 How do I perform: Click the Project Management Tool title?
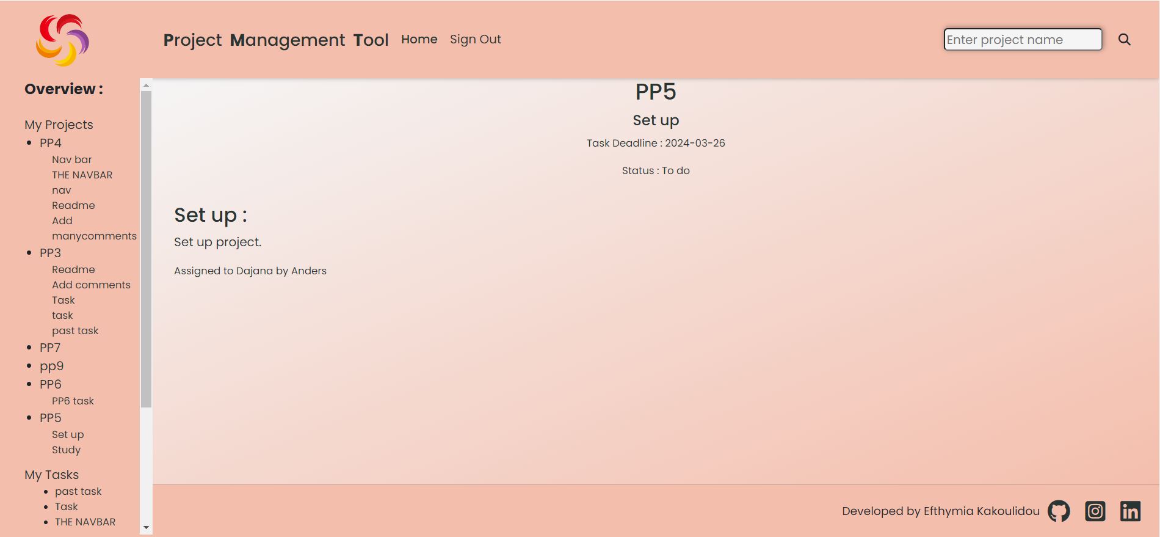click(x=276, y=40)
